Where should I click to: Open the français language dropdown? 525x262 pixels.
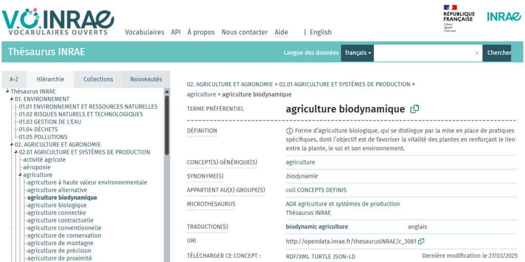(x=357, y=53)
